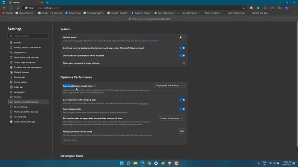Click the About Microsoft Edge icon
The height and width of the screenshot is (167, 298).
click(x=11, y=122)
